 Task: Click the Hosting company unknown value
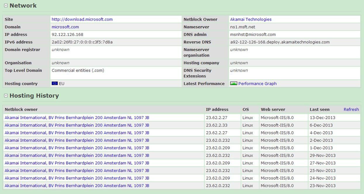pyautogui.click(x=239, y=63)
